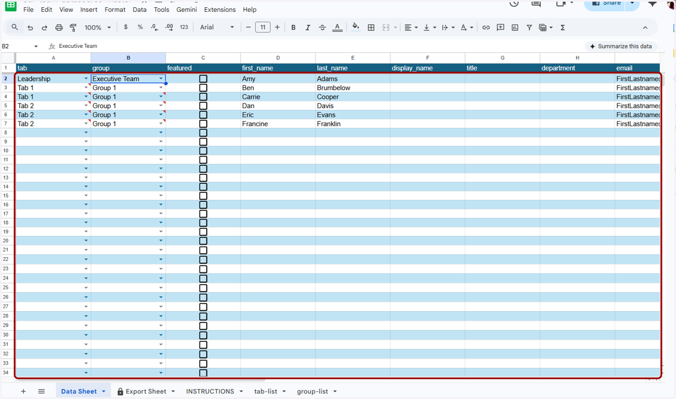Toggle featured checkbox in row 12

coord(203,169)
